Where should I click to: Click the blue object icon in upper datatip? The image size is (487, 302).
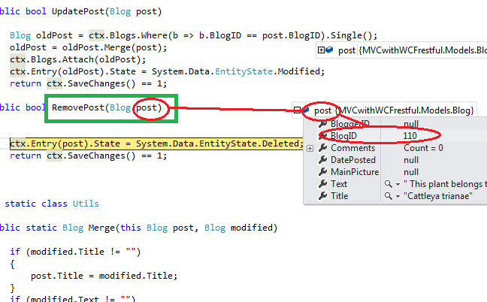pos(329,50)
